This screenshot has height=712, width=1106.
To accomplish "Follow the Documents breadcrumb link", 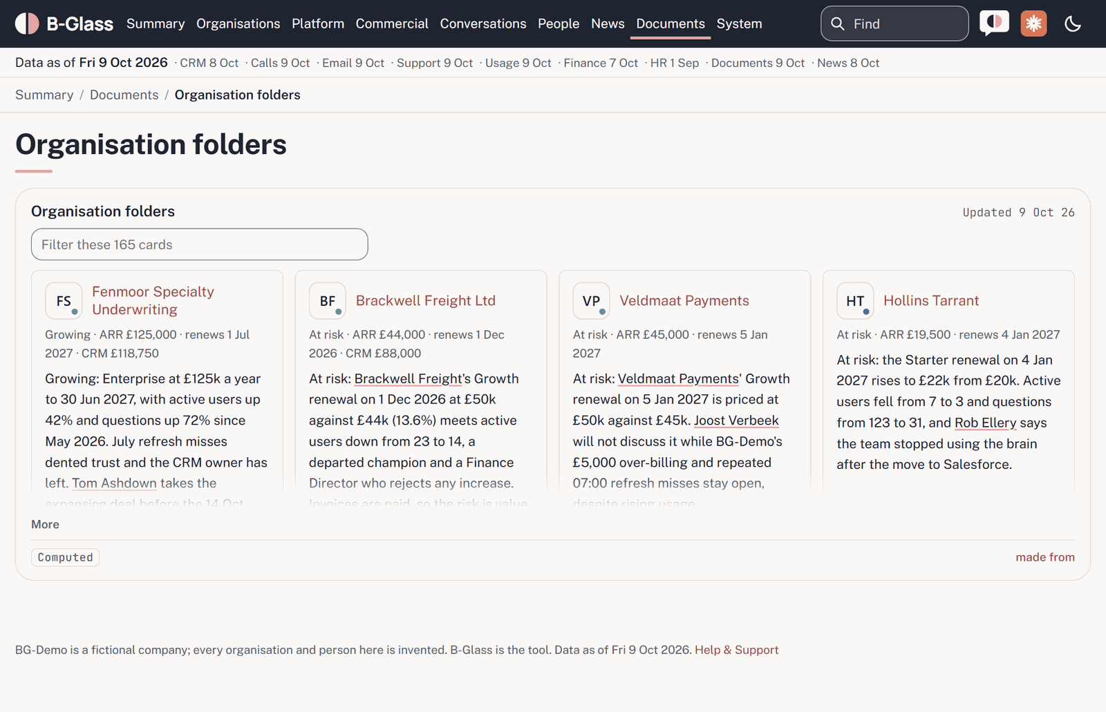I will click(124, 95).
